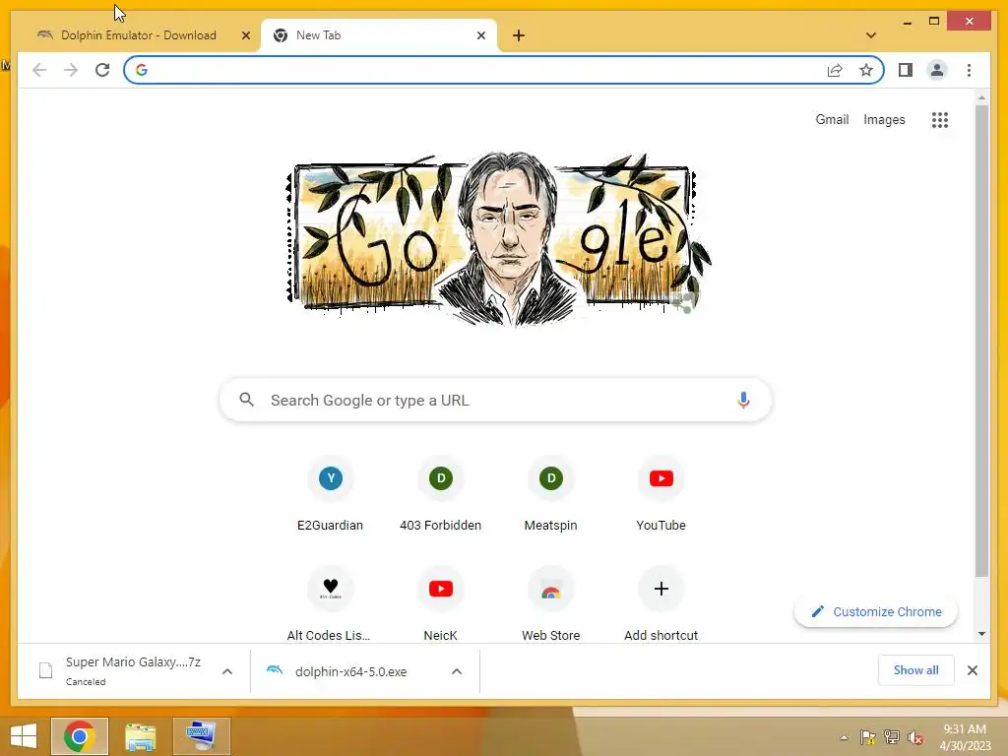Open the NeicK shortcut

tap(440, 603)
